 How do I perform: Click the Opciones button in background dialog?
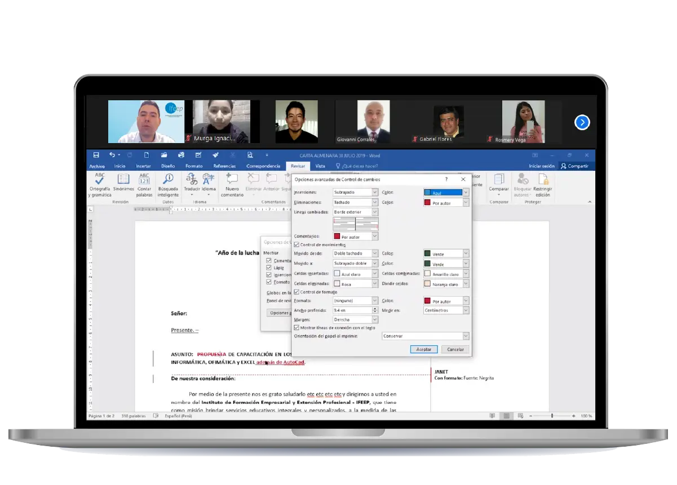click(279, 313)
